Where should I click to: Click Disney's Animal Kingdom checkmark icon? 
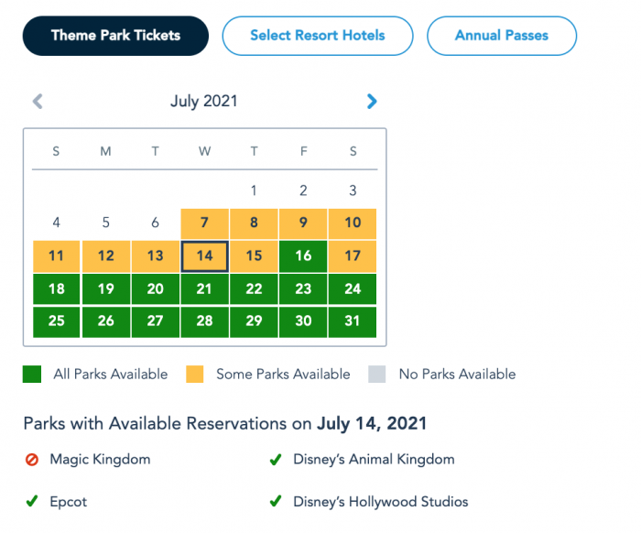click(x=275, y=460)
